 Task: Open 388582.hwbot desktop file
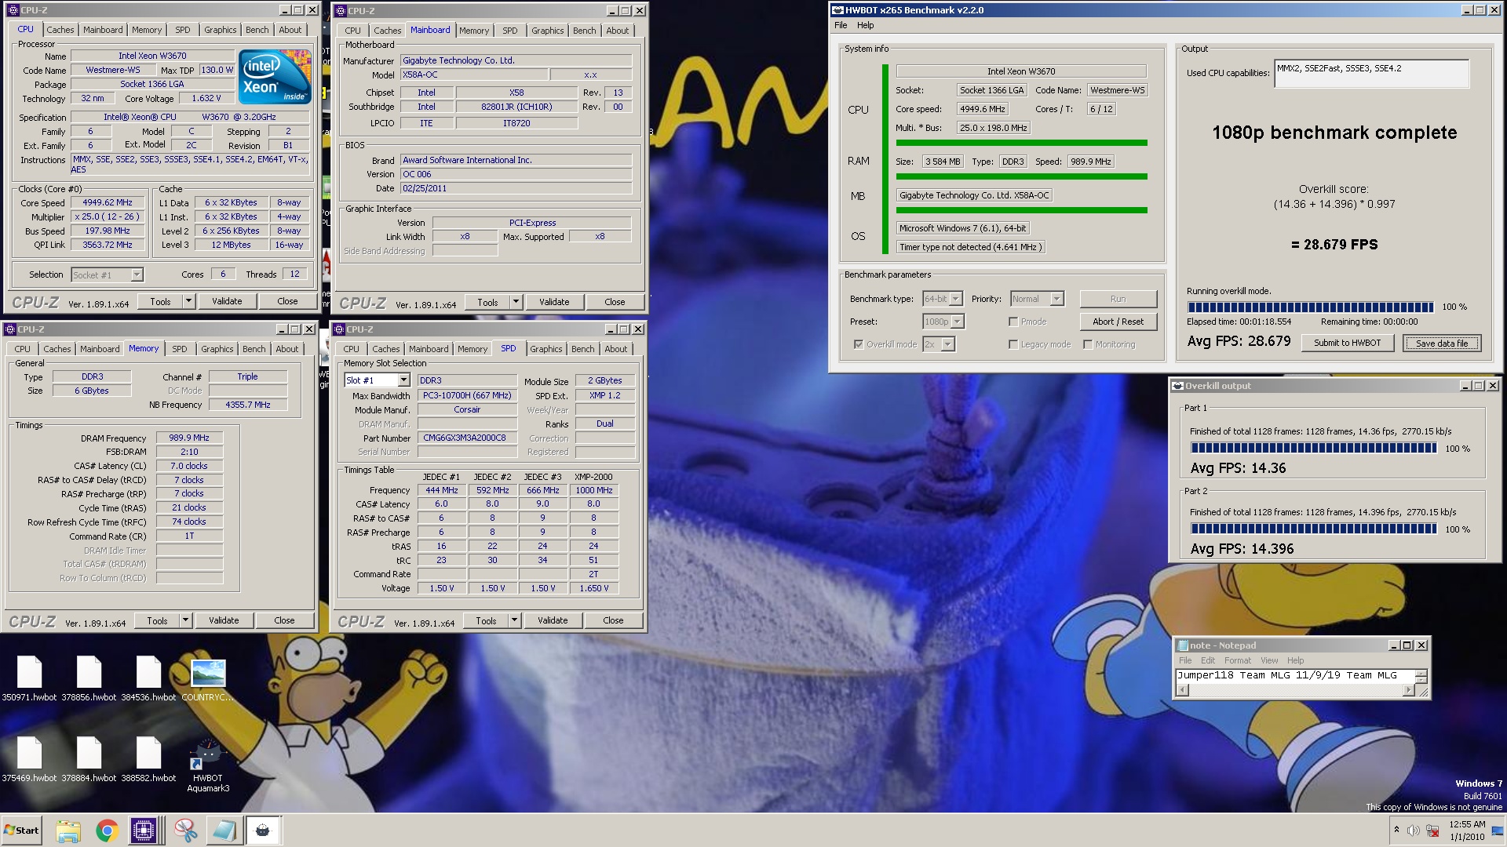point(148,760)
